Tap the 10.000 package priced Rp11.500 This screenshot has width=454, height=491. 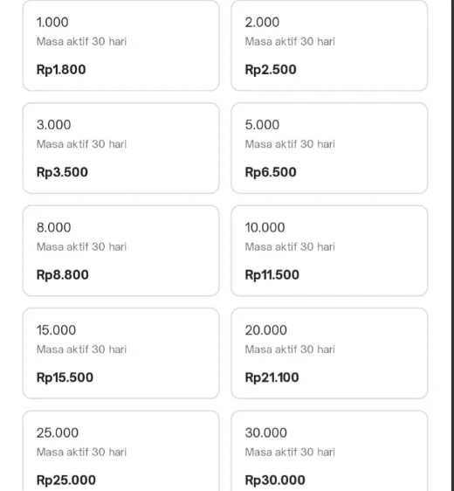tap(329, 251)
